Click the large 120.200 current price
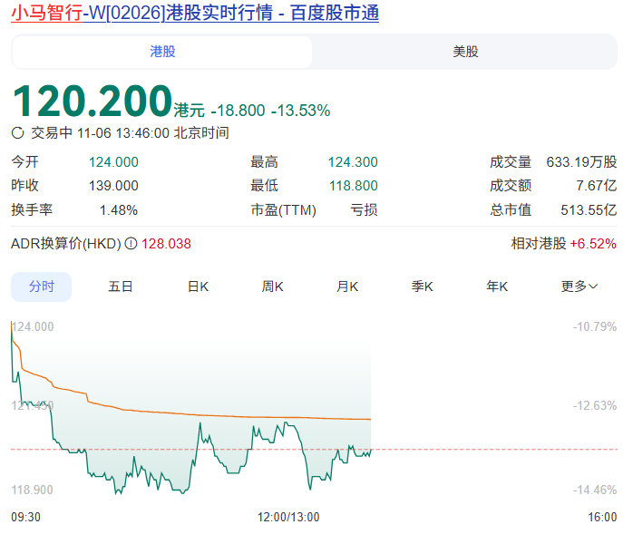 [92, 101]
